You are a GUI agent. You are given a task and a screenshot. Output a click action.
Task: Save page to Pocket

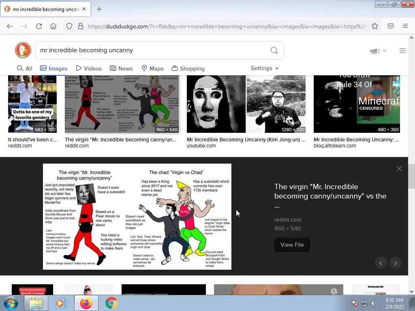[x=391, y=26]
